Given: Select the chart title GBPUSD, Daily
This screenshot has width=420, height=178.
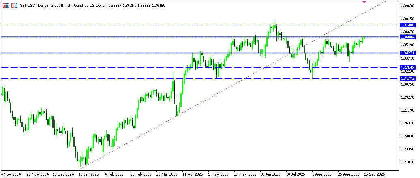Looking at the screenshot, I should point(33,5).
